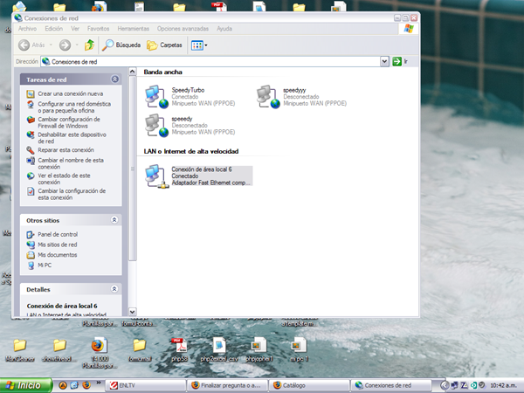Open the Vistas view mode dropdown
Viewport: 524px width, 393px height.
pos(199,45)
